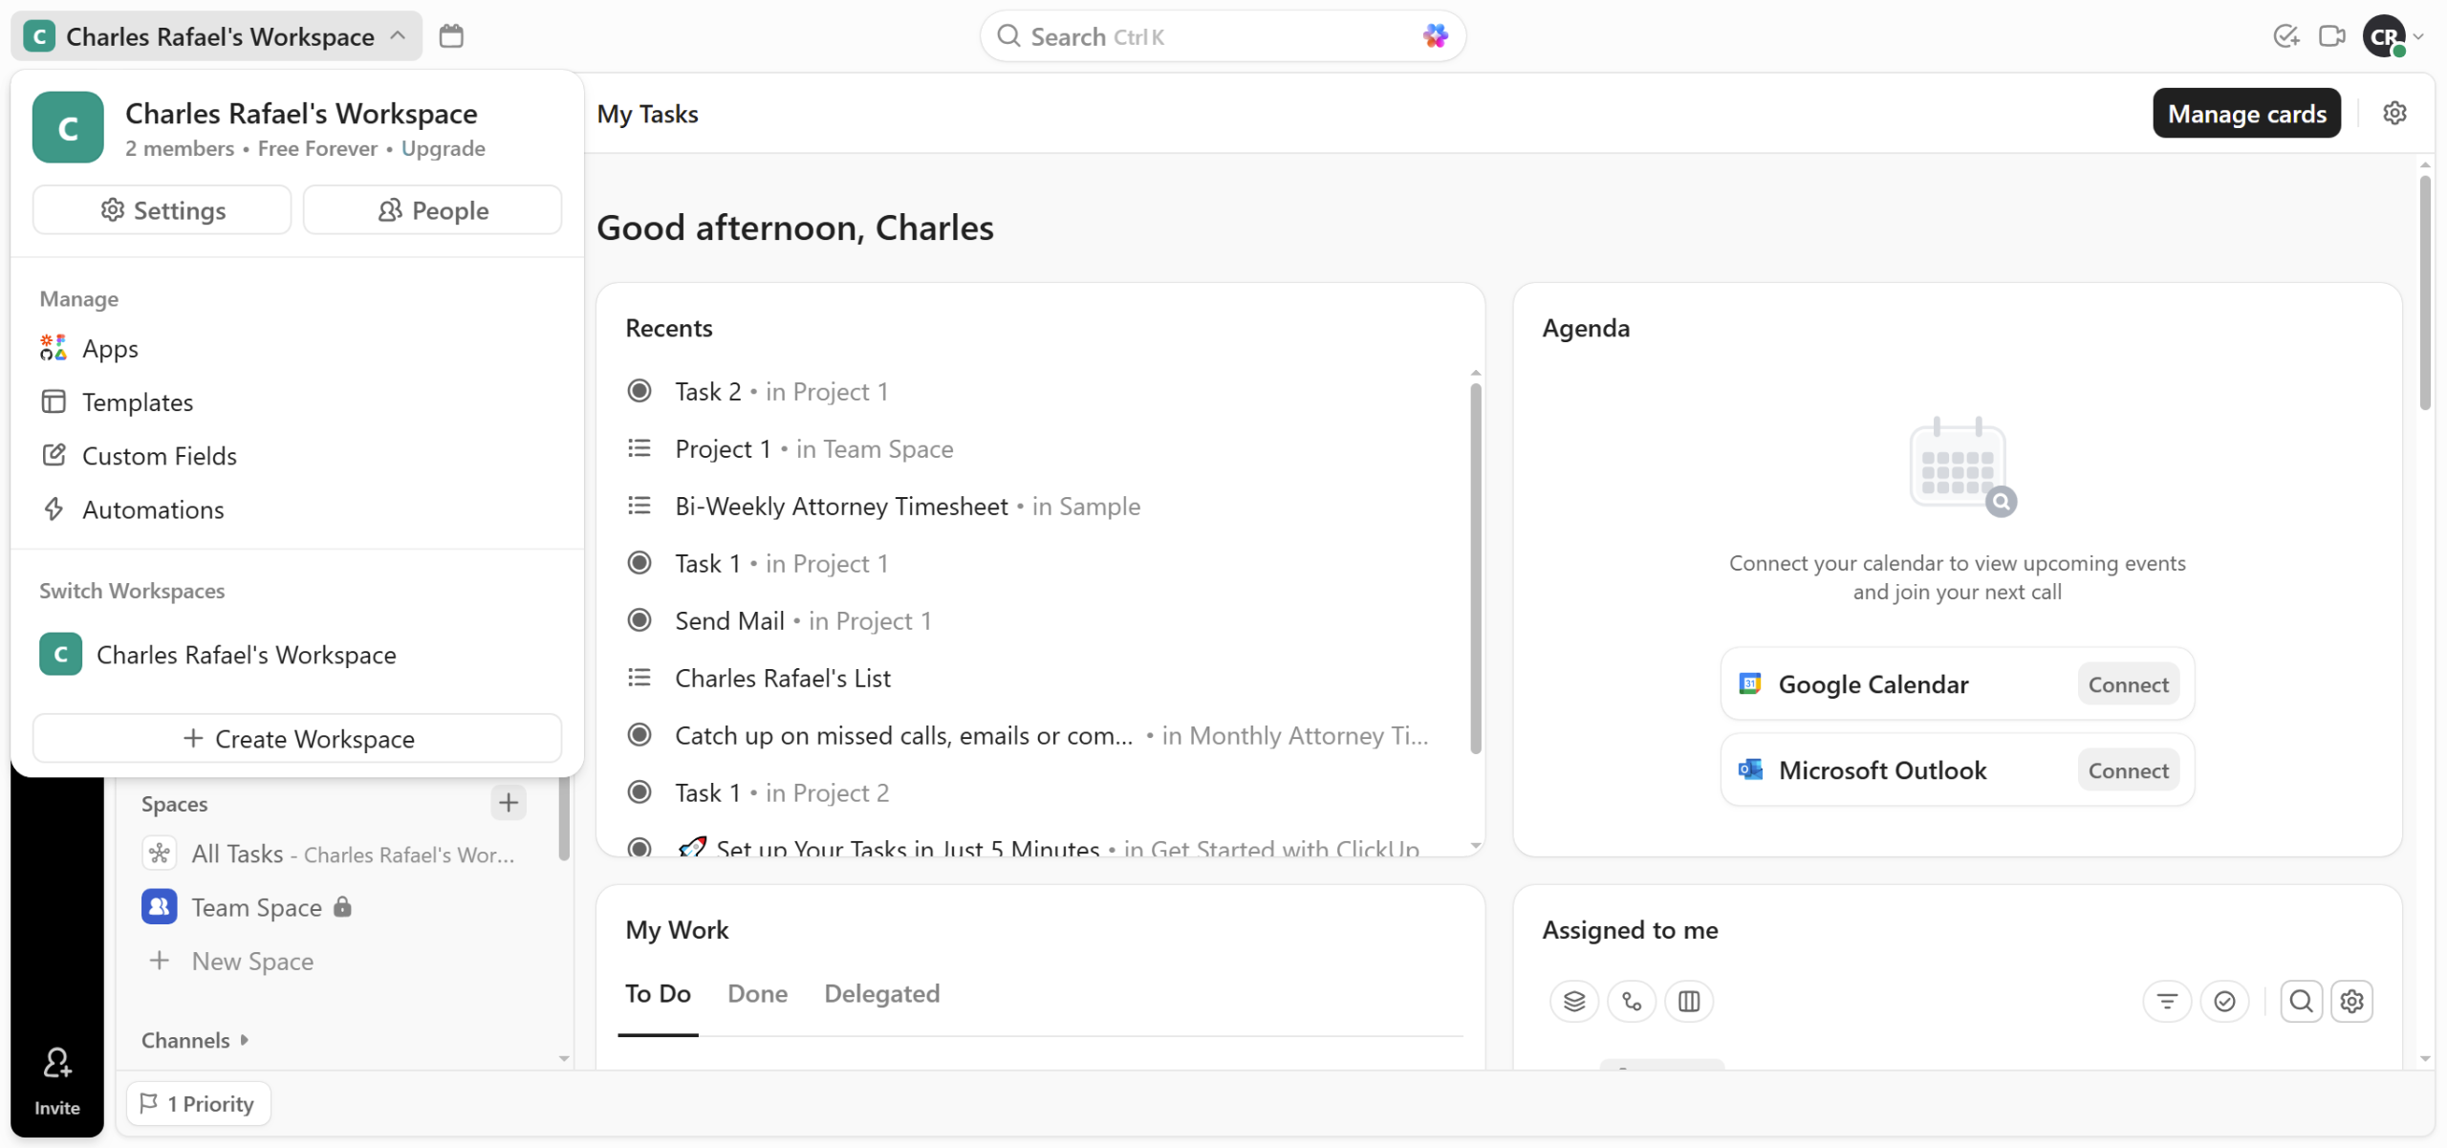Connect Google Calendar in Agenda
This screenshot has height=1148, width=2447.
pos(2128,684)
